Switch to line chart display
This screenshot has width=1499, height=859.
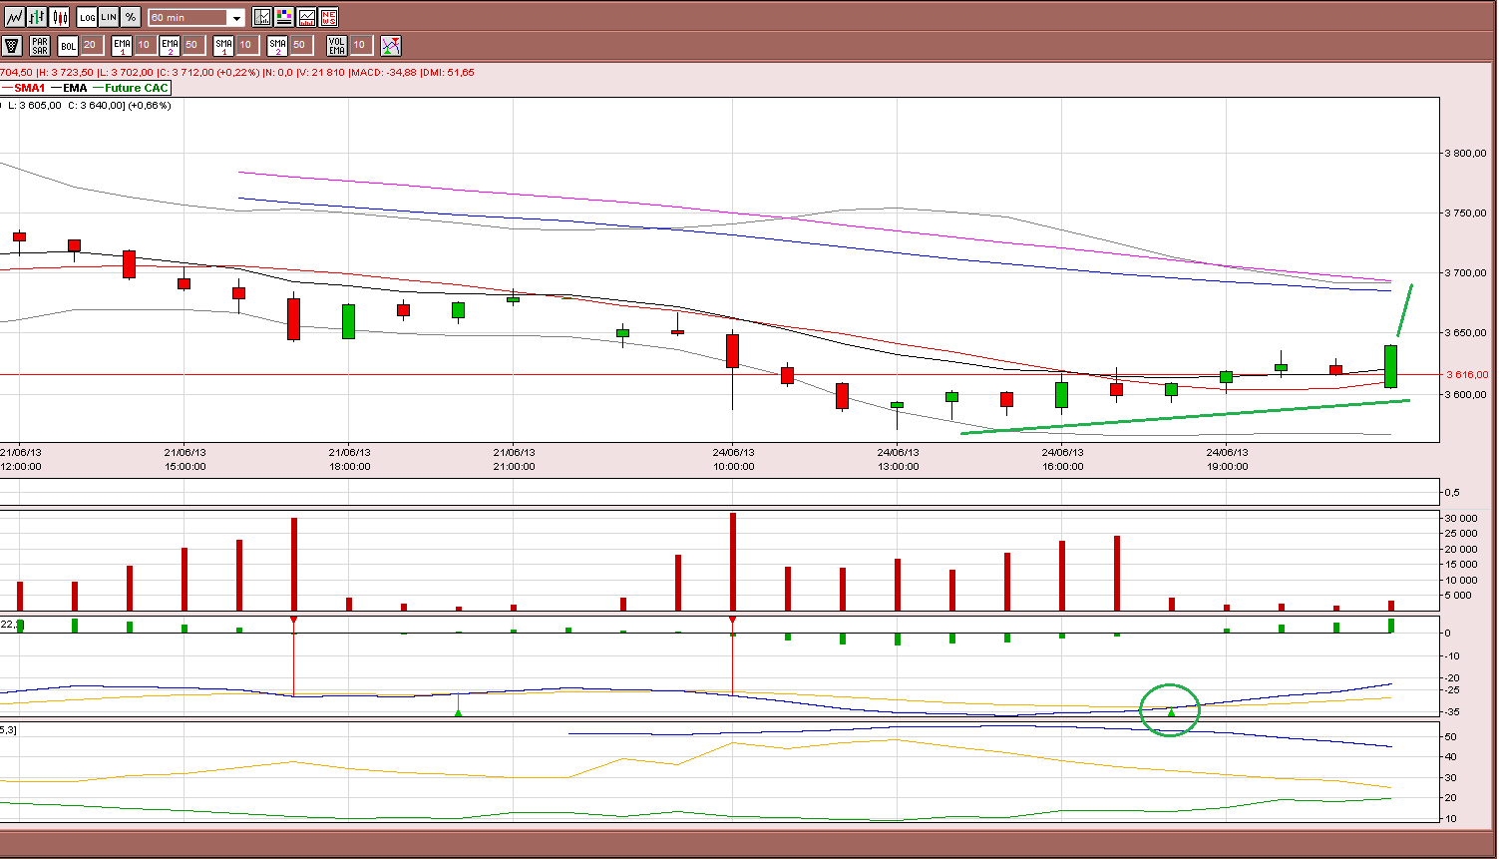[14, 17]
